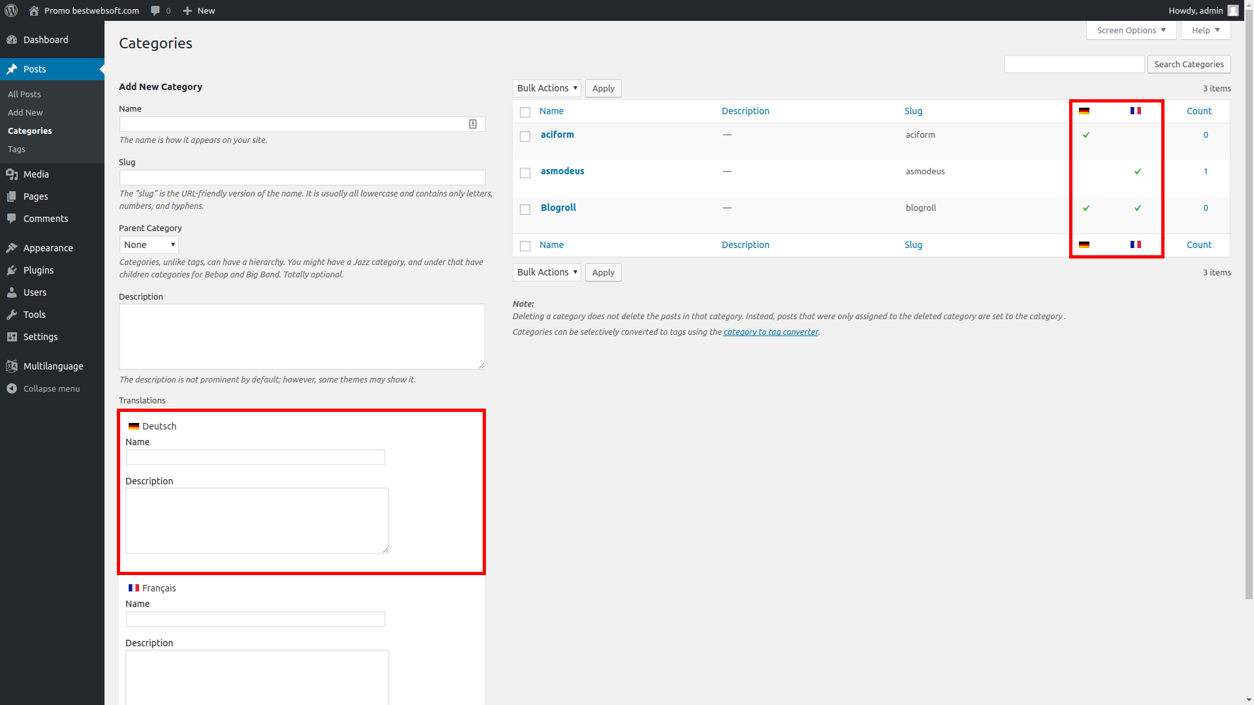Viewport: 1254px width, 705px height.
Task: Open the Tags submenu item
Action: (16, 149)
